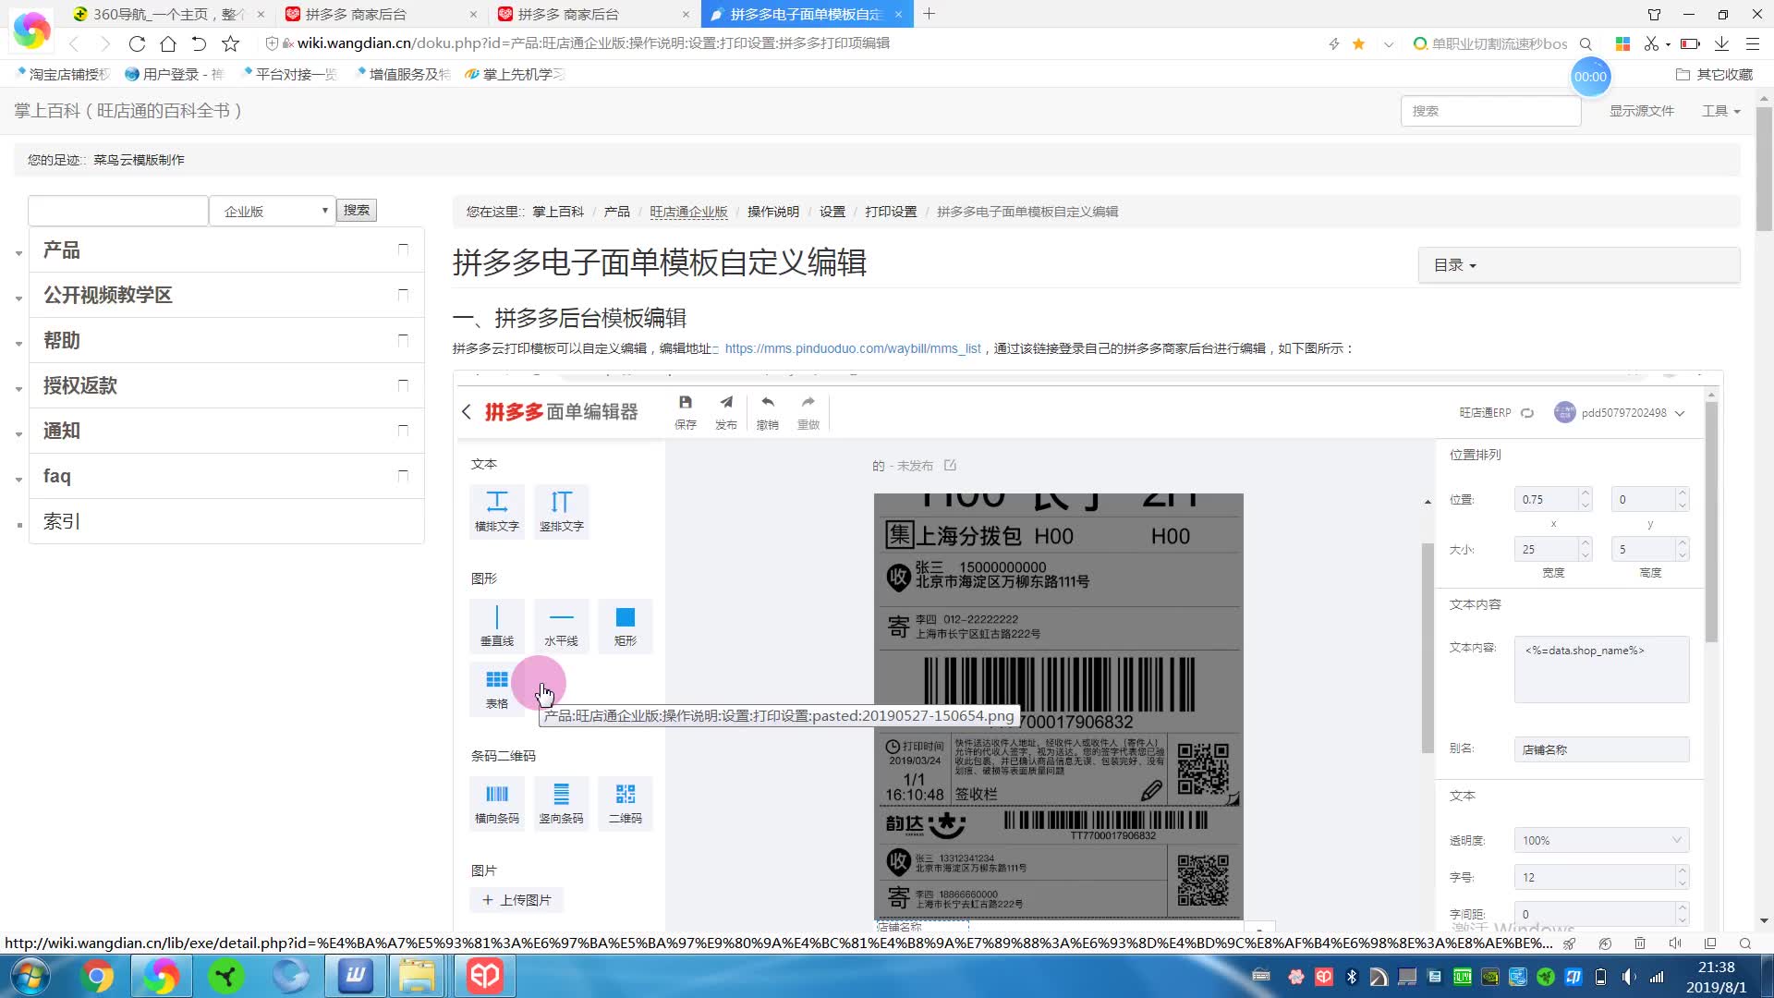Click 旺店通企业版 breadcrumb link
Screen dimensions: 1774x998
click(688, 212)
